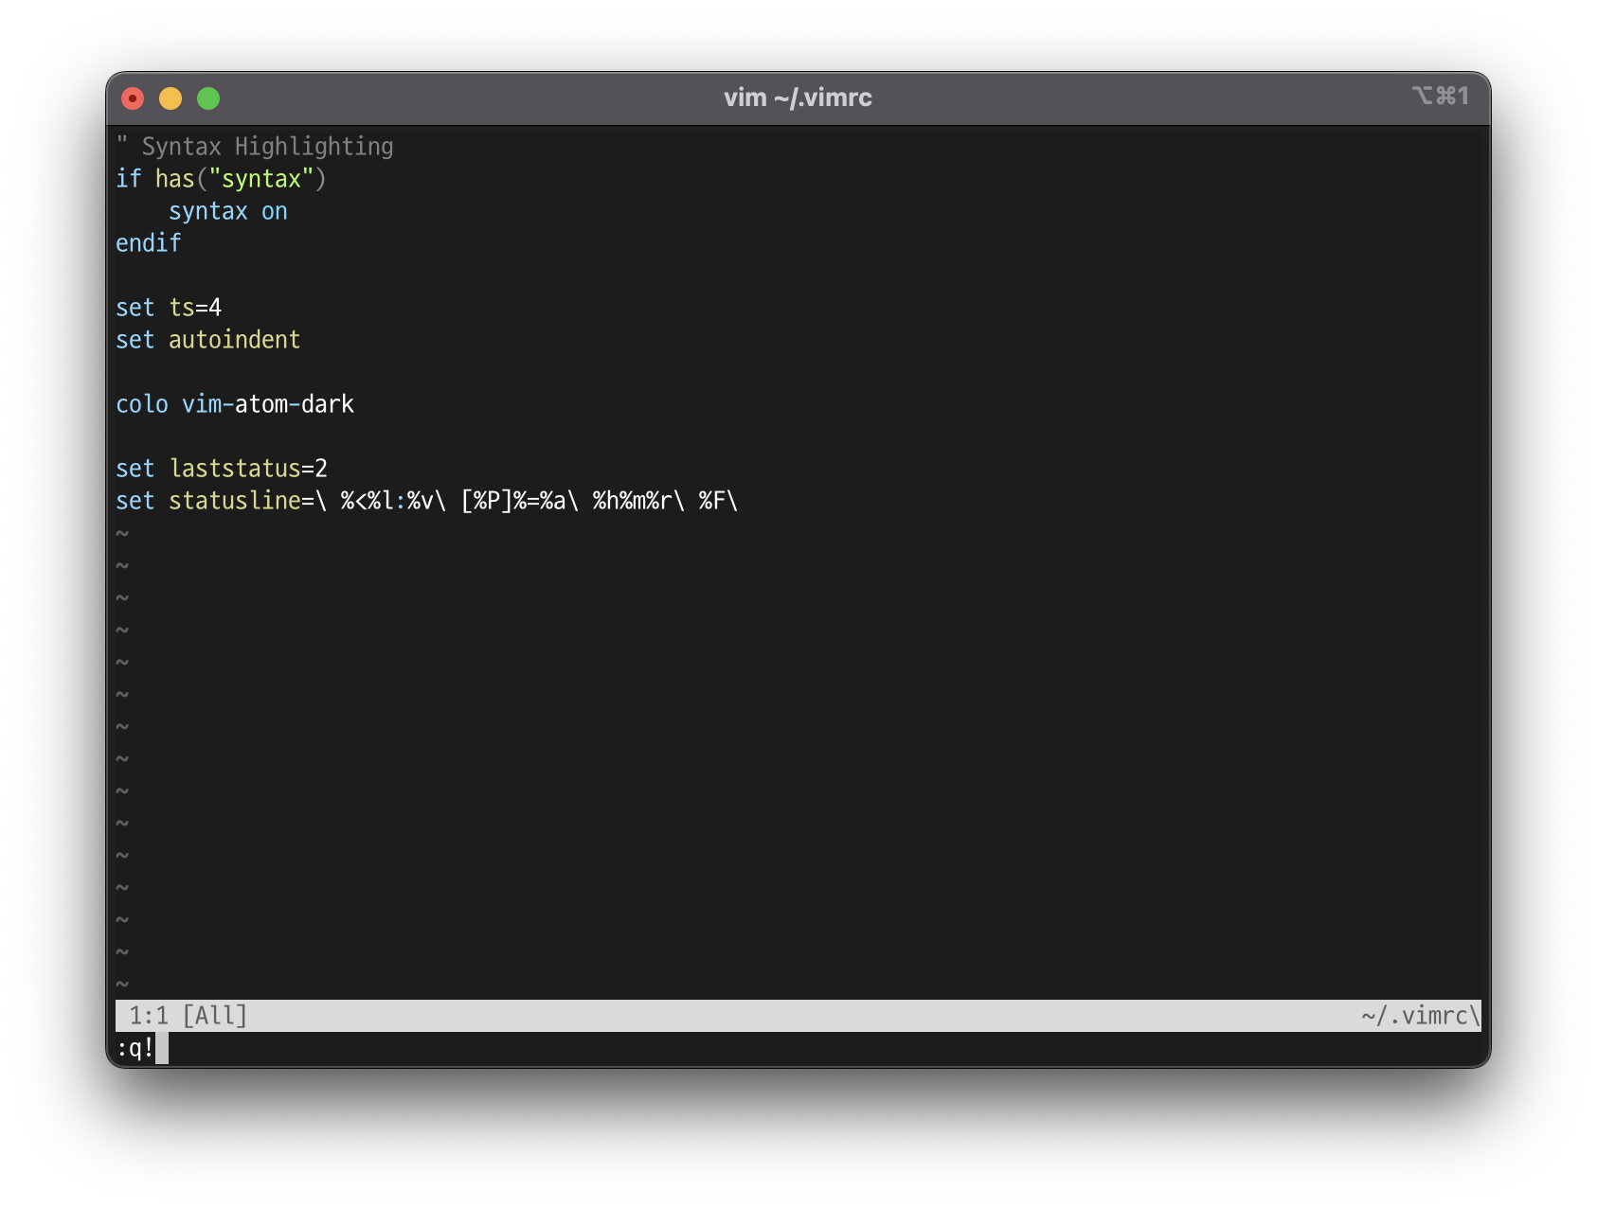Place cursor on "set ts=4"
Viewport: 1597px width, 1208px height.
coord(169,308)
